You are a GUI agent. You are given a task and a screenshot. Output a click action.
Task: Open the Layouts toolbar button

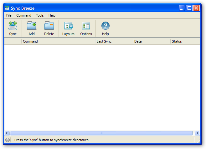pos(68,28)
